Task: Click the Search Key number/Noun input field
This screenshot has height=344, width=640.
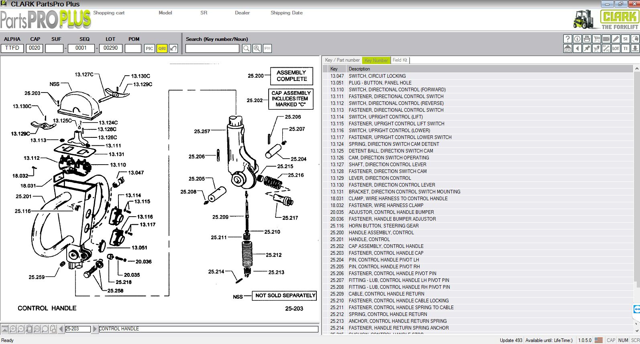Action: click(x=212, y=48)
